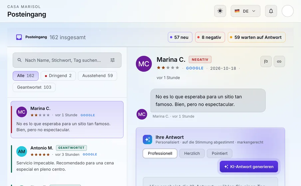Click five-star rating on Antonio's card

40,154
